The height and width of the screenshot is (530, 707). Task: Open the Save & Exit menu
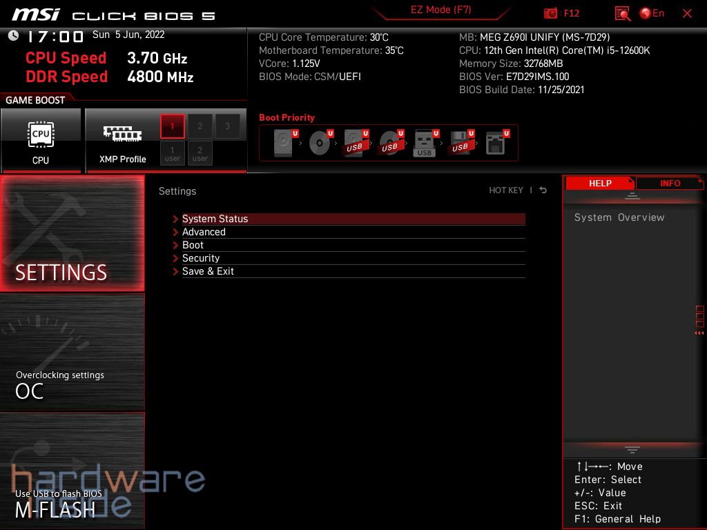click(208, 271)
